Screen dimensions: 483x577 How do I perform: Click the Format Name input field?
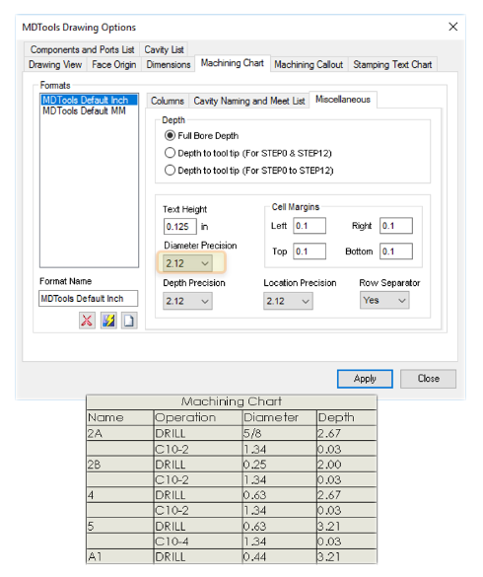(89, 299)
